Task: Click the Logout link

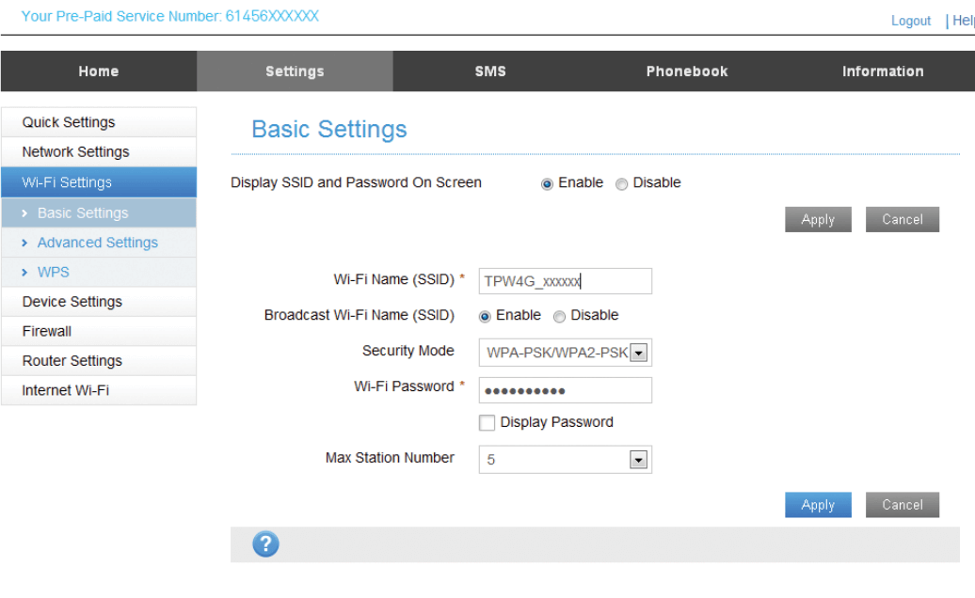Action: point(910,21)
